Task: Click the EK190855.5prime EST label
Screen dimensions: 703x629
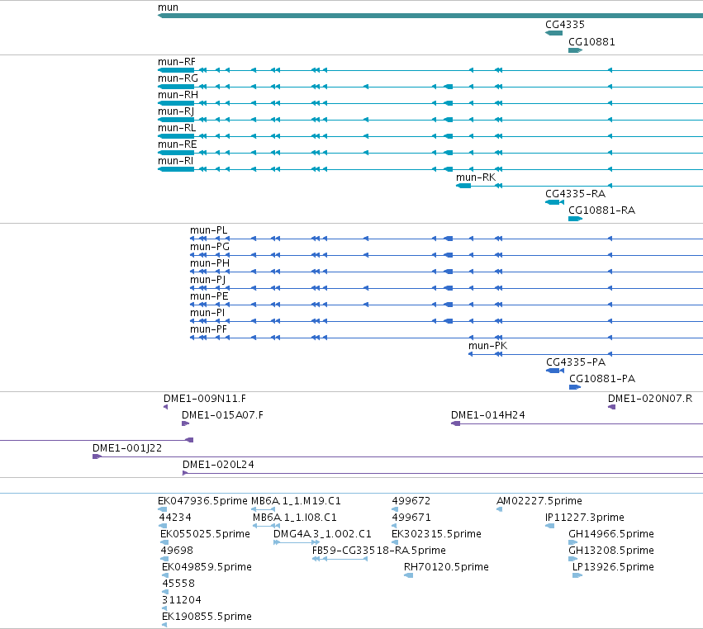Action: pyautogui.click(x=207, y=616)
